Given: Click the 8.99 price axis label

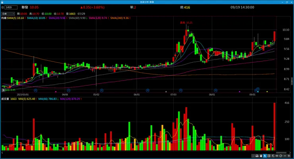Looking at the screenshot, I should pyautogui.click(x=286, y=69).
